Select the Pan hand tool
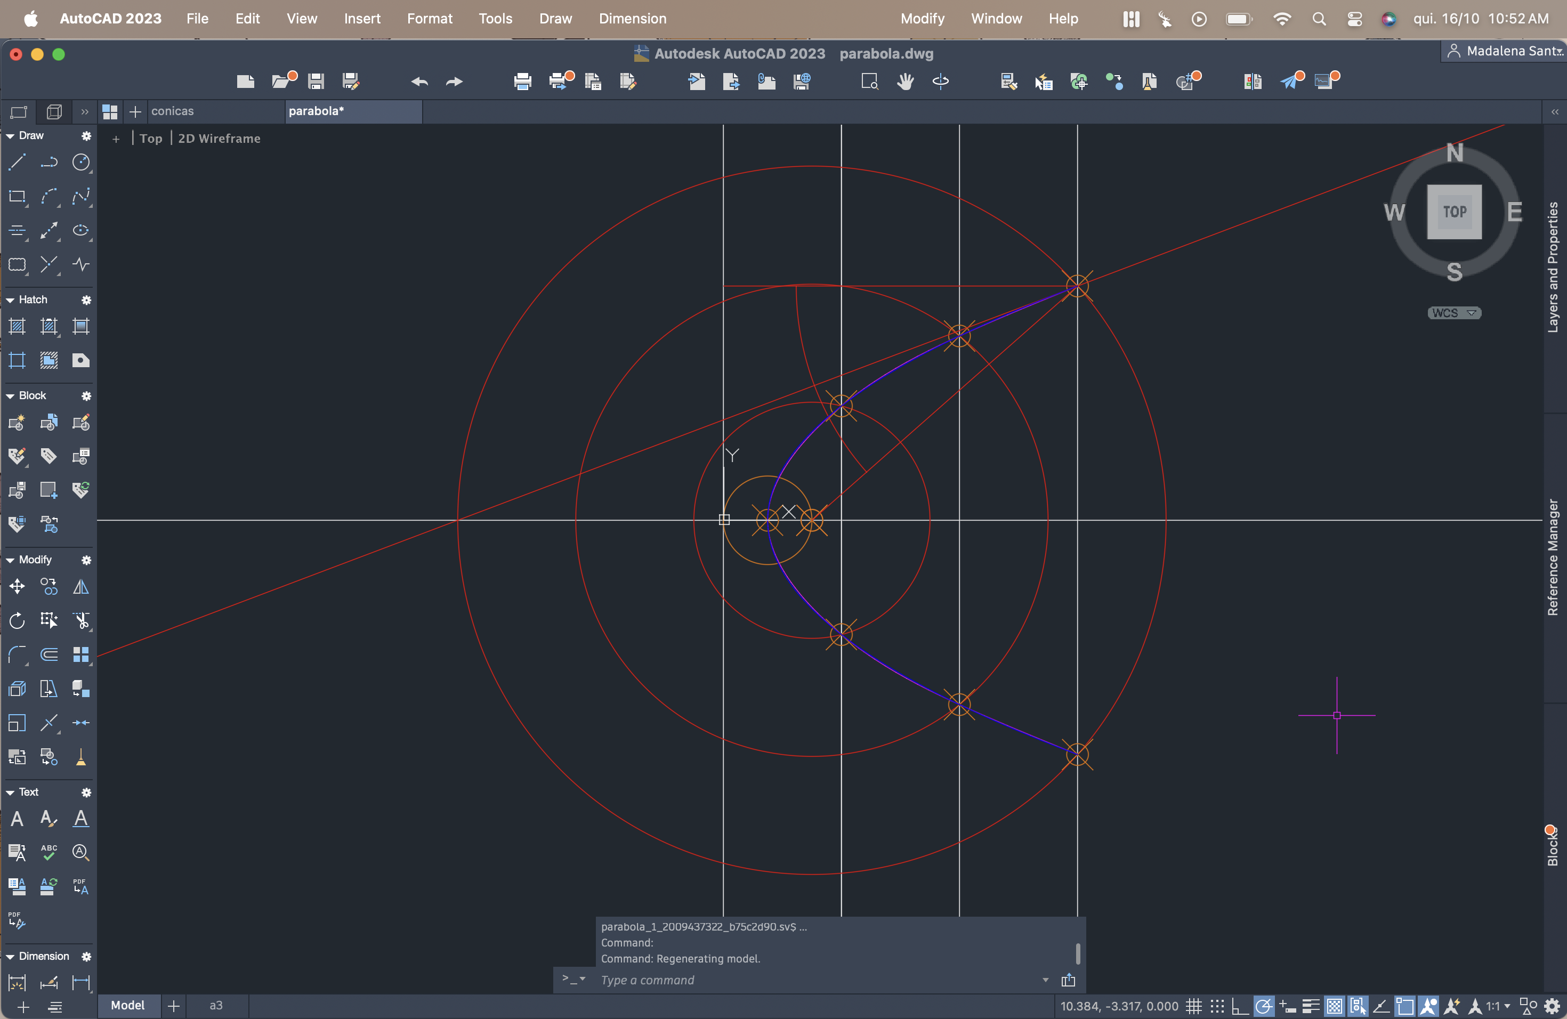Image resolution: width=1567 pixels, height=1019 pixels. 906,82
